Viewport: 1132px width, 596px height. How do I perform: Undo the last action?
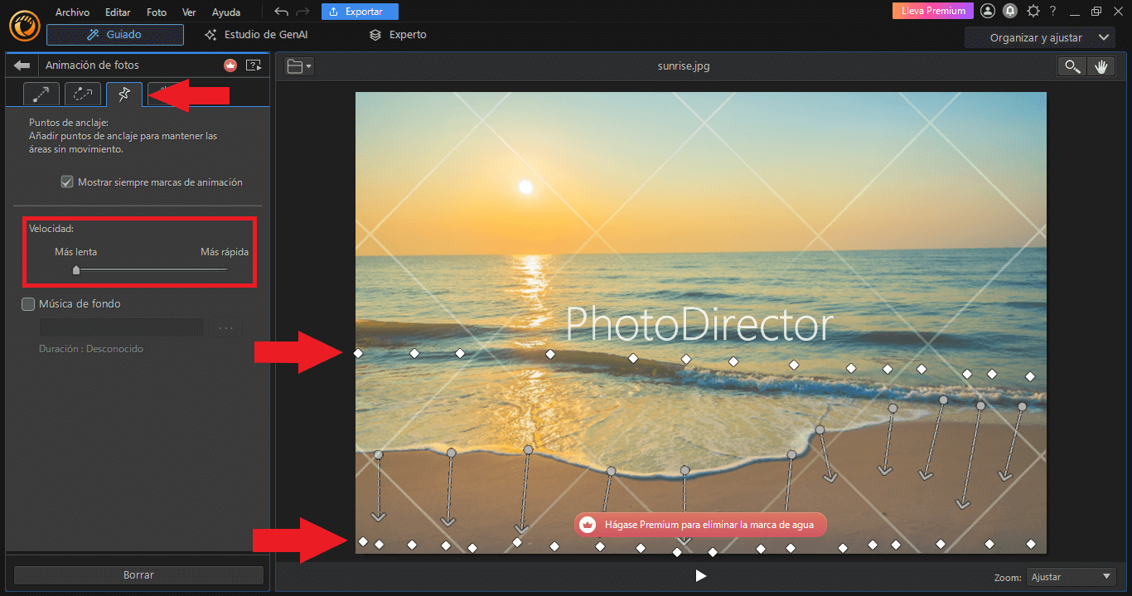point(282,12)
